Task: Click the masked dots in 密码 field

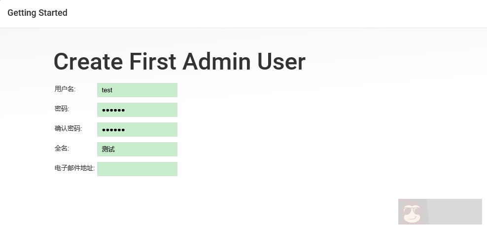Action: (x=113, y=110)
